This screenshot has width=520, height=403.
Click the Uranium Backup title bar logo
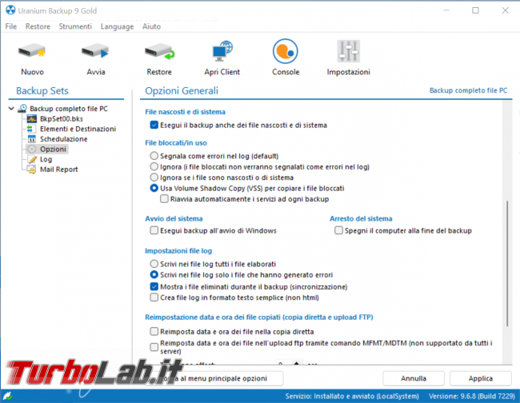coord(10,10)
